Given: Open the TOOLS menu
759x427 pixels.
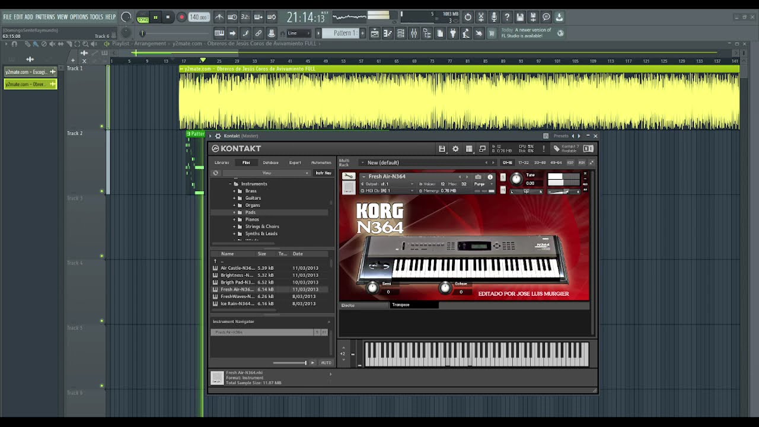Looking at the screenshot, I should [x=97, y=17].
